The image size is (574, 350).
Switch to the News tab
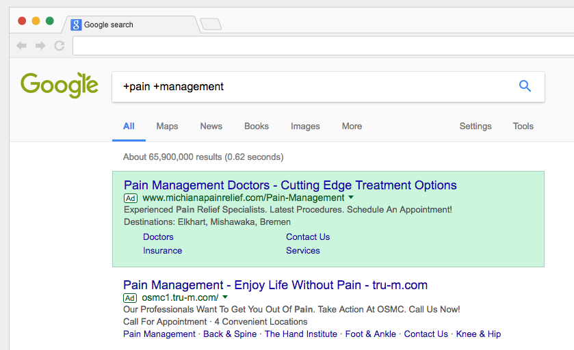(211, 126)
